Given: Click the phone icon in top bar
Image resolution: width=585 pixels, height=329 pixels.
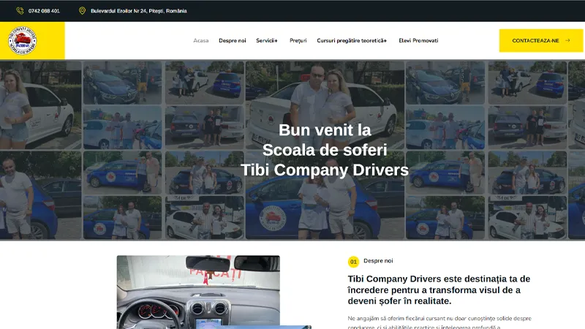Looking at the screenshot, I should (x=20, y=11).
